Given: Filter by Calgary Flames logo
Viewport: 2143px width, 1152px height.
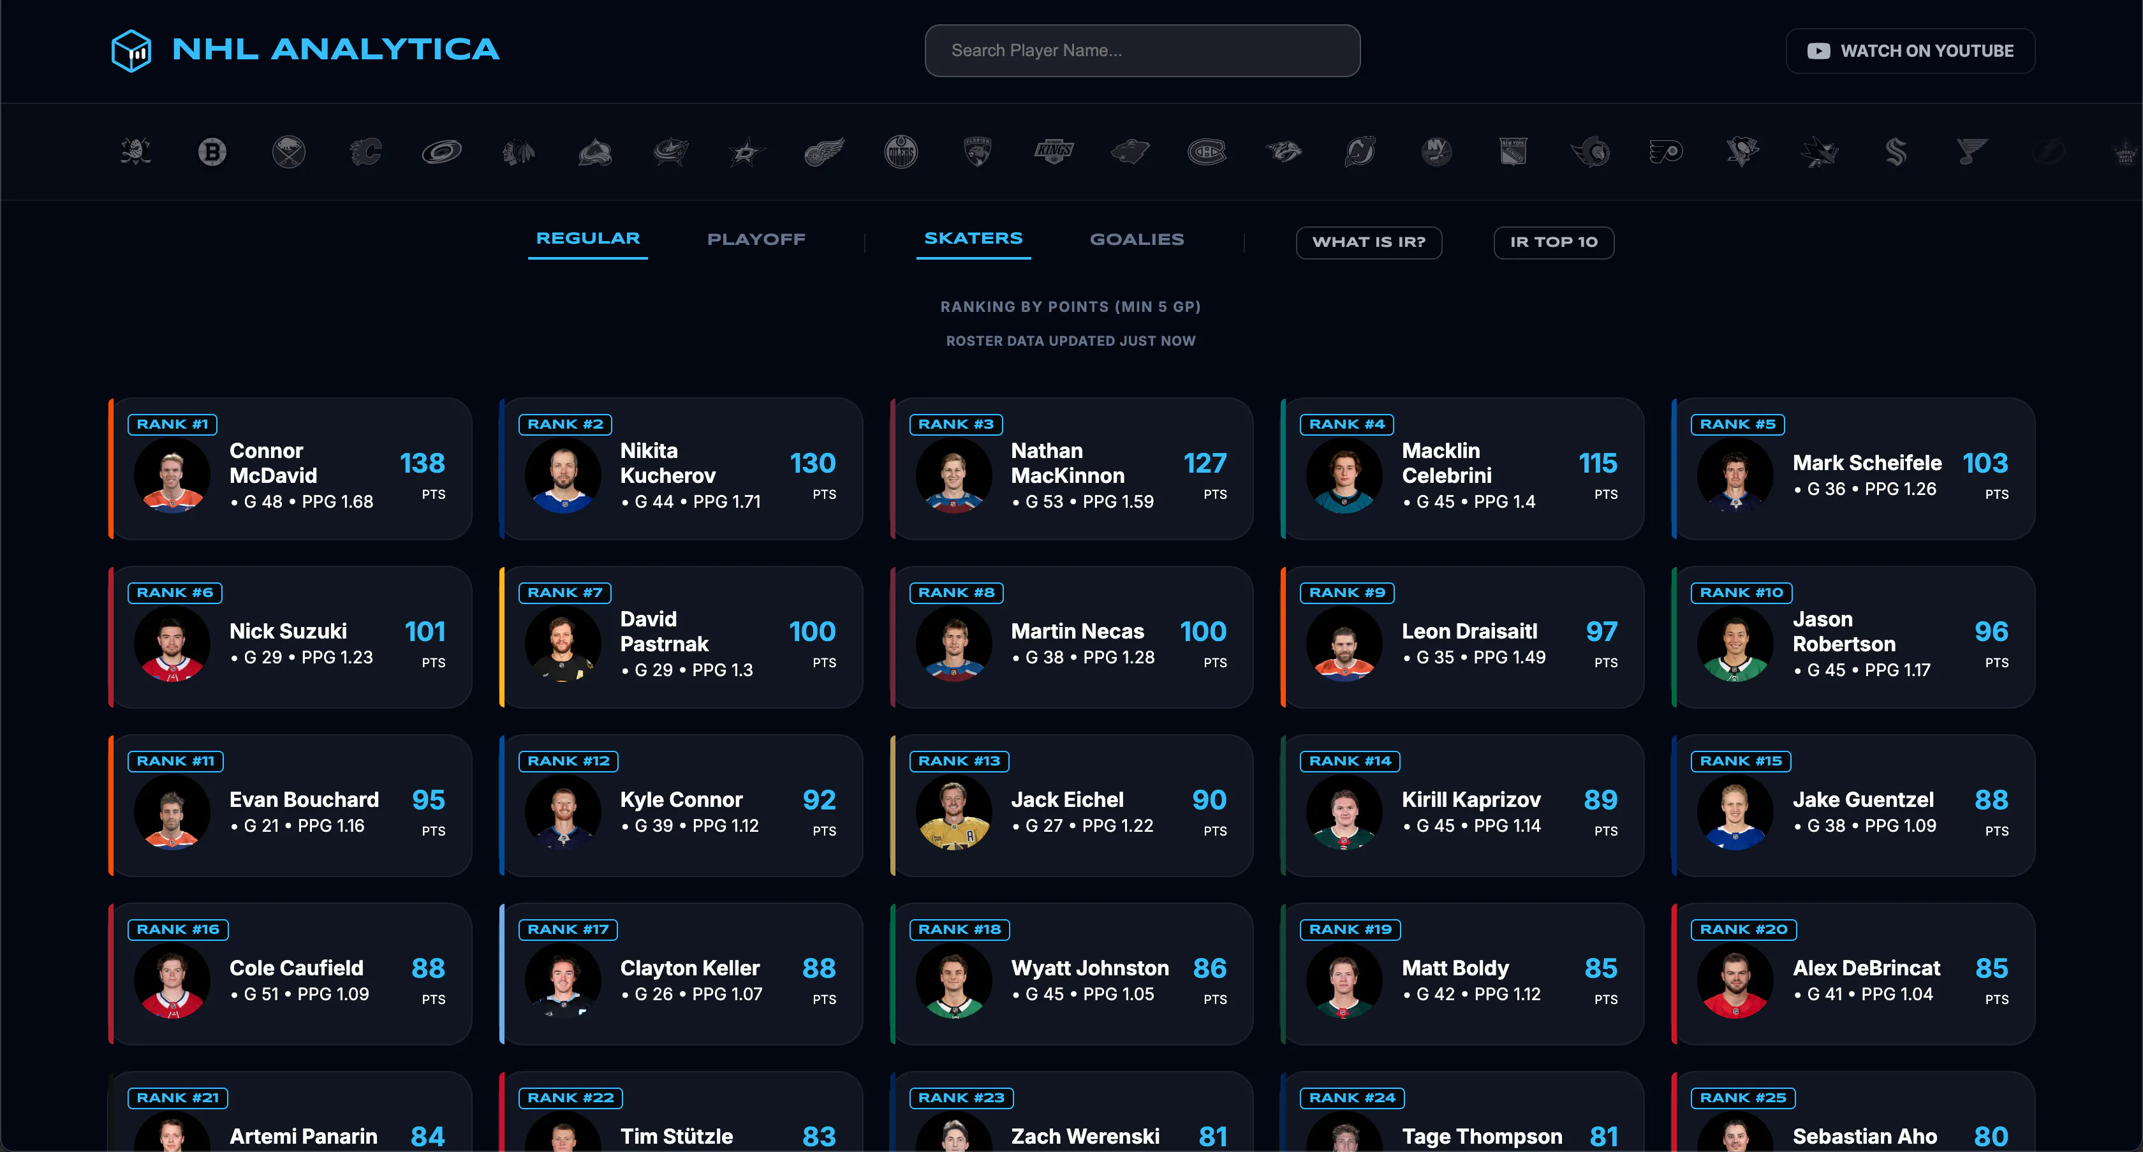Looking at the screenshot, I should (365, 152).
